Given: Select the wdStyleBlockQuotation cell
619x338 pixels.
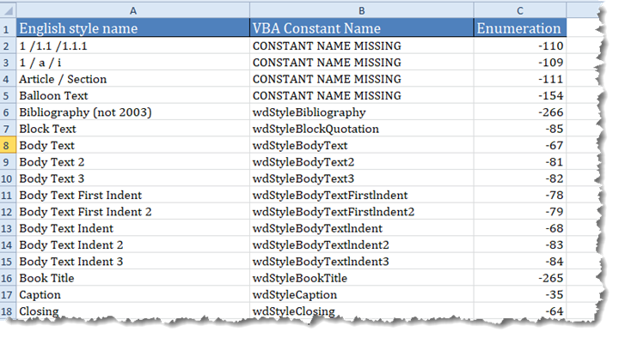Looking at the screenshot, I should (362, 129).
